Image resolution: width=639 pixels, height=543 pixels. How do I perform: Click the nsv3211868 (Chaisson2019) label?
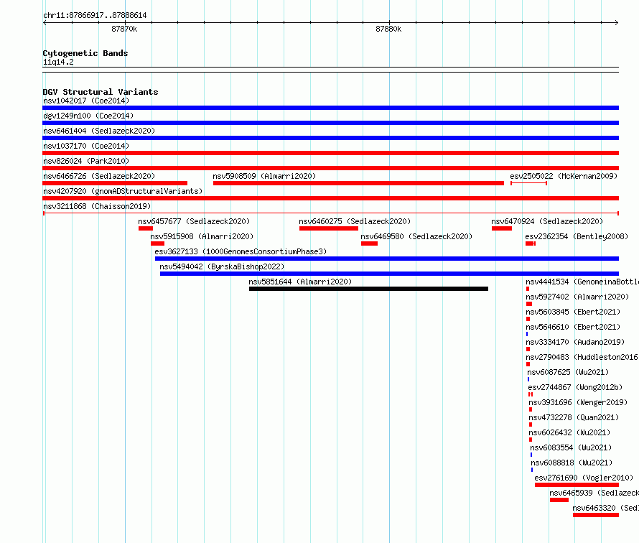coord(97,206)
